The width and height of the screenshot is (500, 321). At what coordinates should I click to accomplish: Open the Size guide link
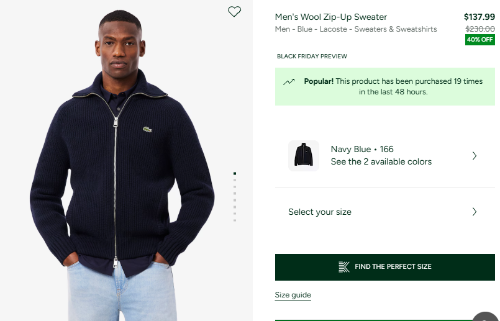coord(293,295)
